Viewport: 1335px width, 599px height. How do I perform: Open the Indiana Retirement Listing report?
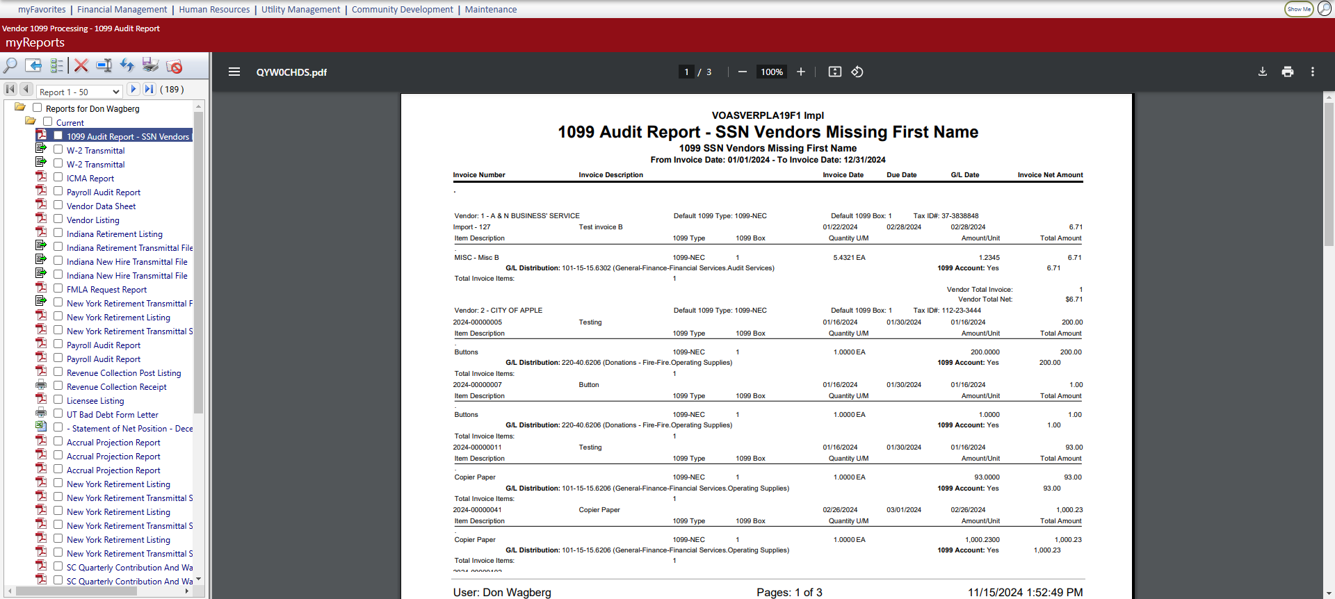coord(115,234)
